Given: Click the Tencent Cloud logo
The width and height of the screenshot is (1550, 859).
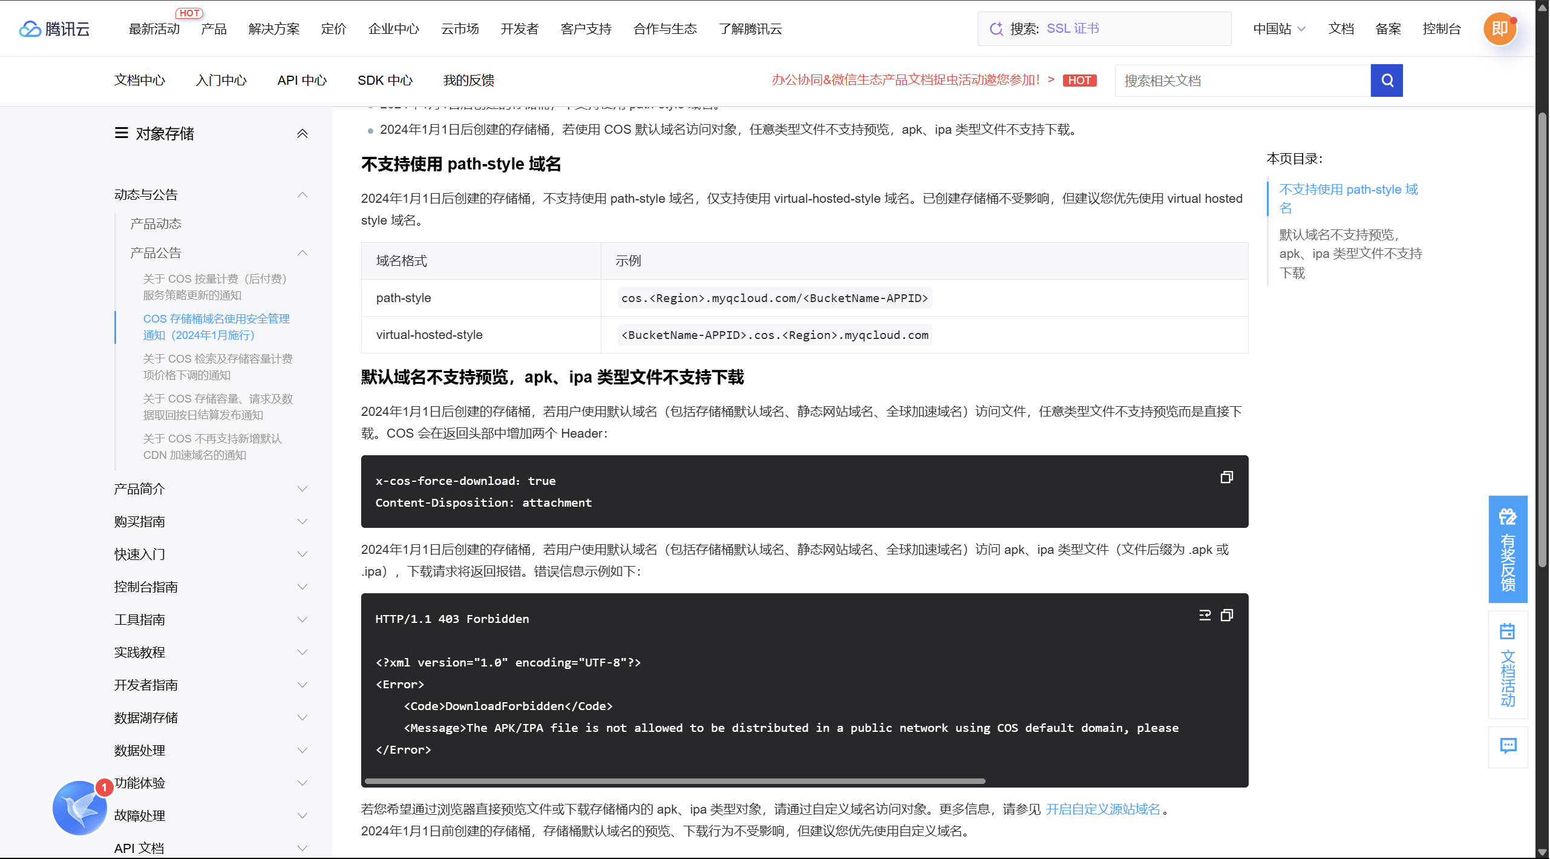Looking at the screenshot, I should coord(54,28).
